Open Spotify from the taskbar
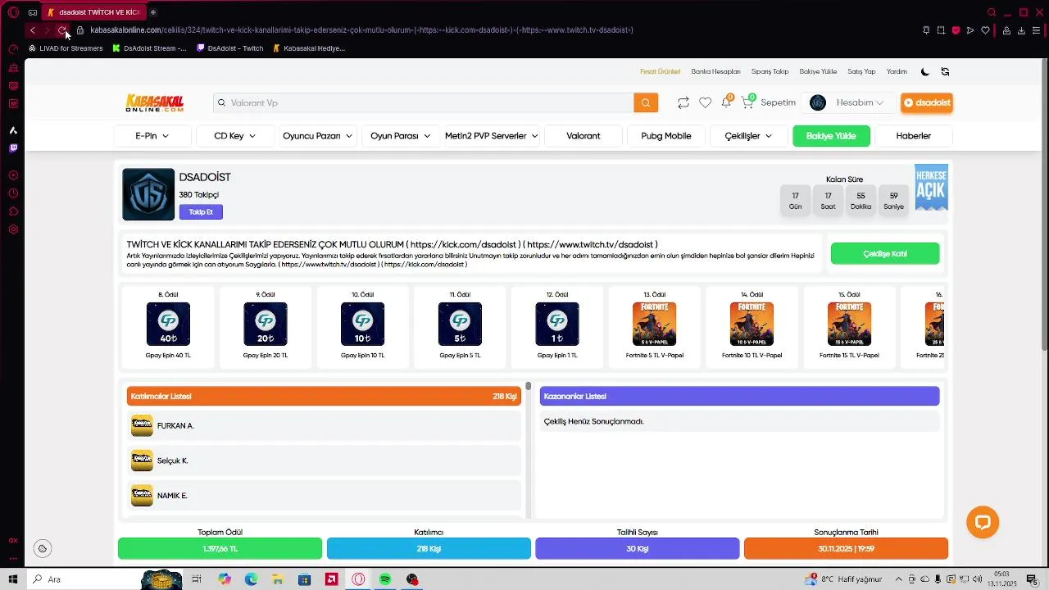Viewport: 1049px width, 590px height. 385,579
